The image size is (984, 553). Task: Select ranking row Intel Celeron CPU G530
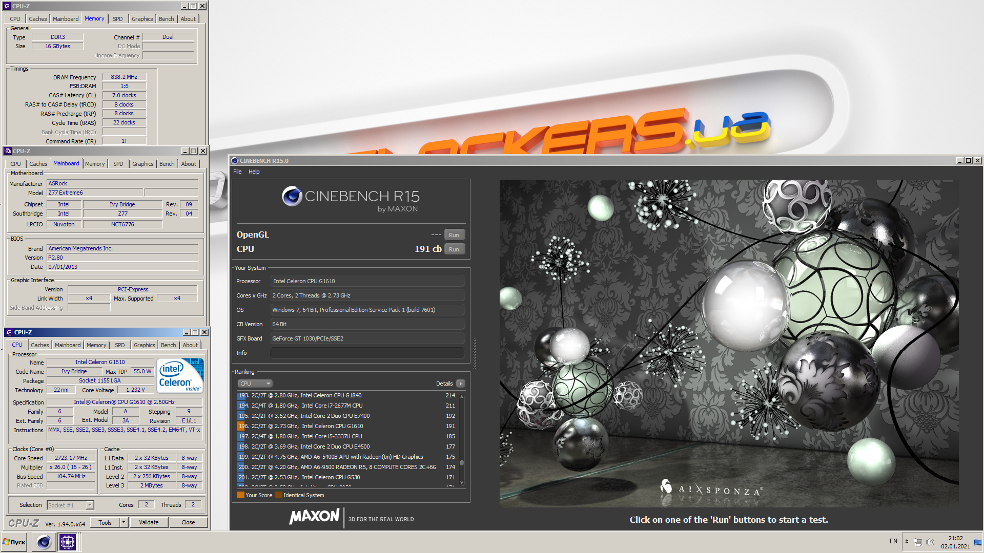click(346, 477)
